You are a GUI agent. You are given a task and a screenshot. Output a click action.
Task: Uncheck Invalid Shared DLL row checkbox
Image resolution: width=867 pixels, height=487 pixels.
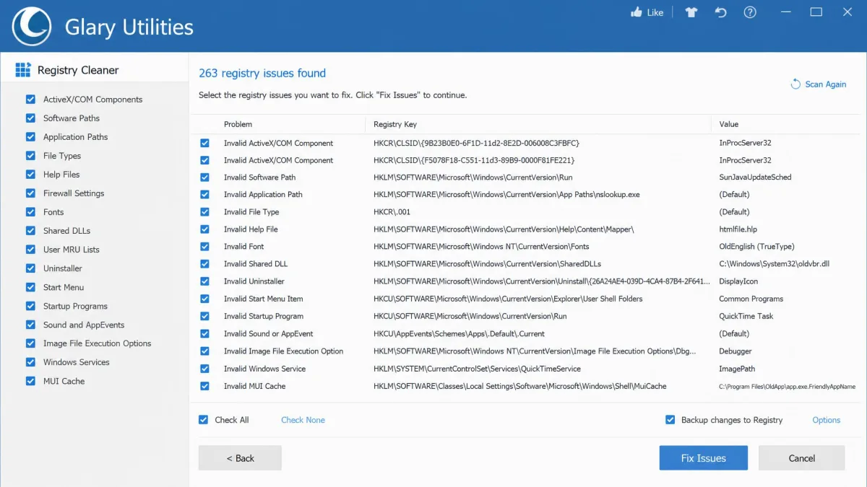205,264
